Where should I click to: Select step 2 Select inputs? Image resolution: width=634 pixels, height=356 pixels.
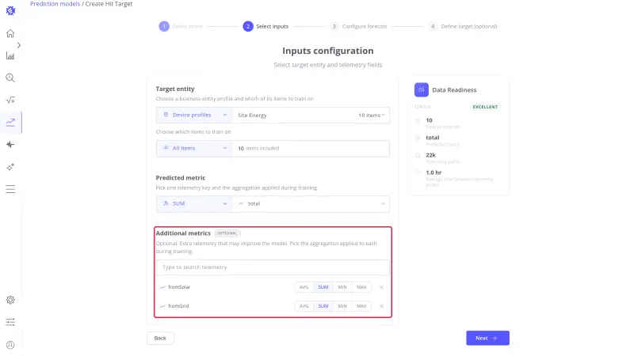click(x=265, y=27)
